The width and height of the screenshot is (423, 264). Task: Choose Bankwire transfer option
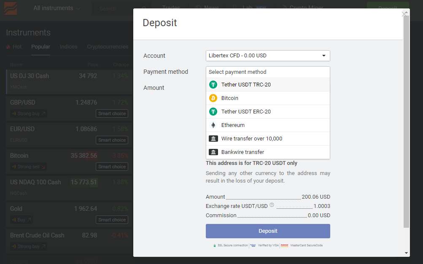tap(268, 152)
